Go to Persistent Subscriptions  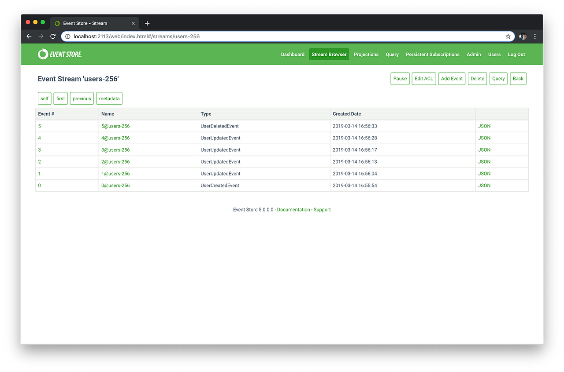(x=432, y=54)
